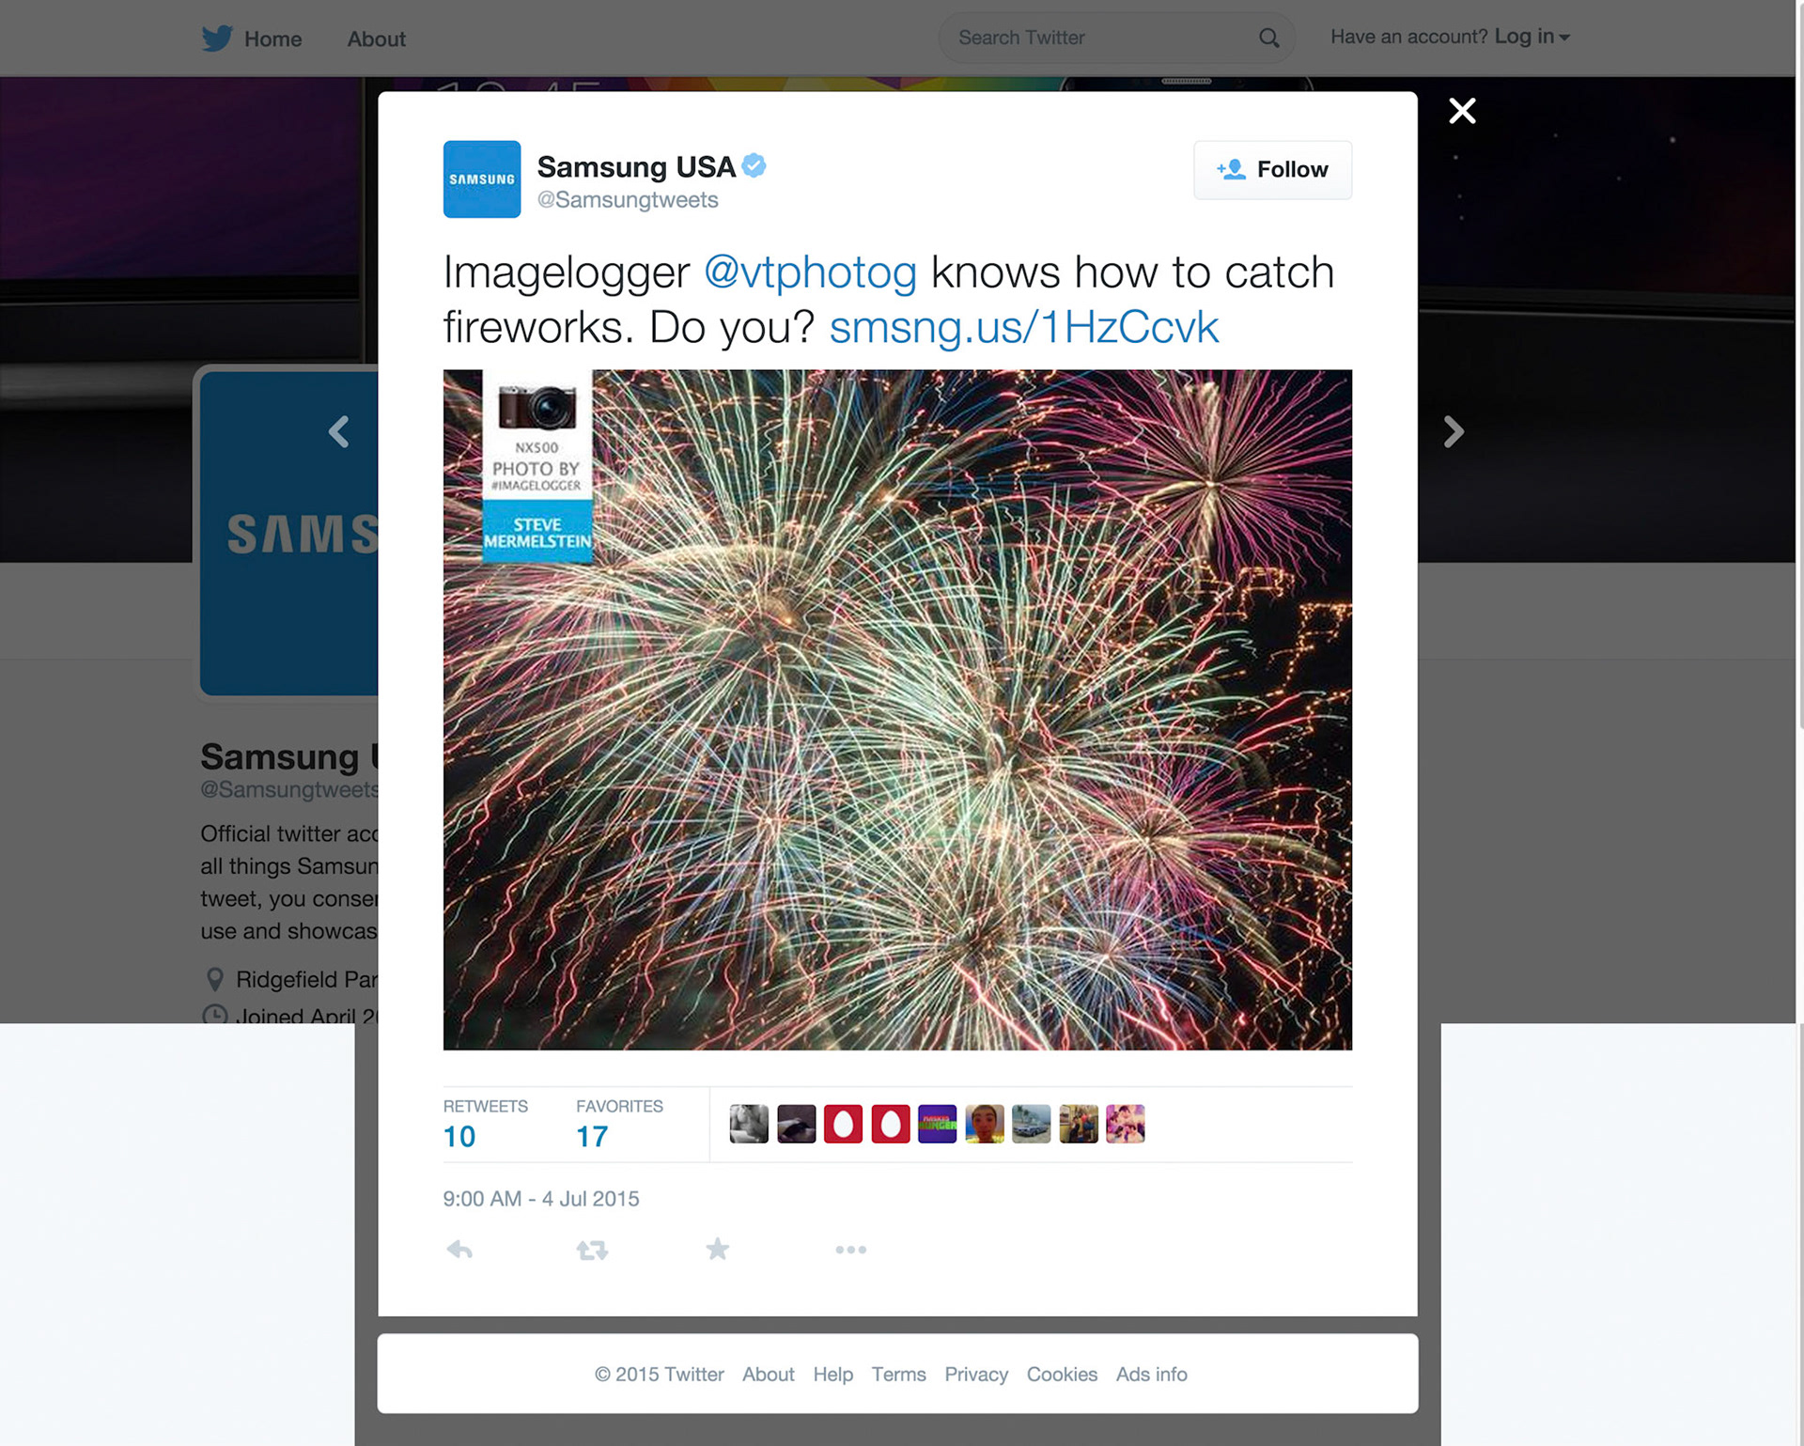
Task: Open the @vtphotog mention link
Action: click(x=810, y=272)
